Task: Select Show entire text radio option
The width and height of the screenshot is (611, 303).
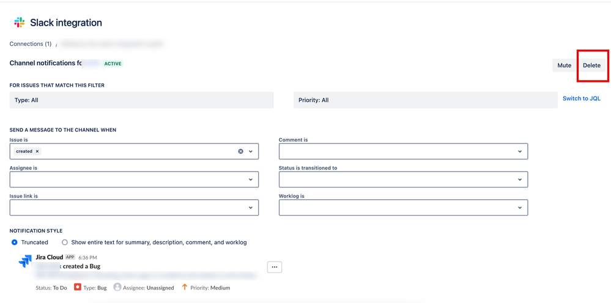Action: (x=65, y=243)
